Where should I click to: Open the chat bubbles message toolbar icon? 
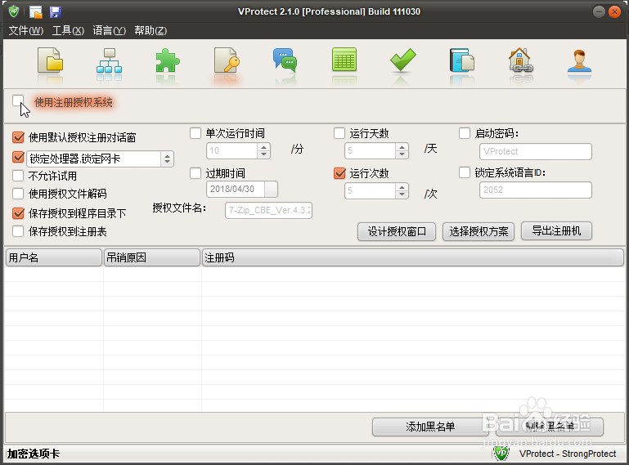pos(285,60)
